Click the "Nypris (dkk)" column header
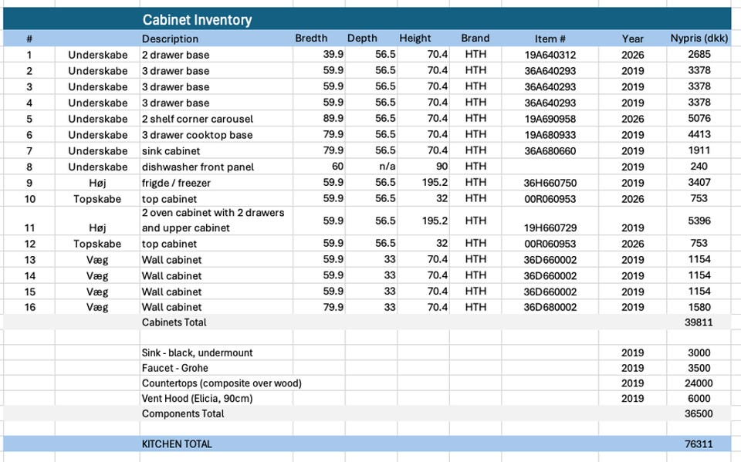 (x=699, y=39)
